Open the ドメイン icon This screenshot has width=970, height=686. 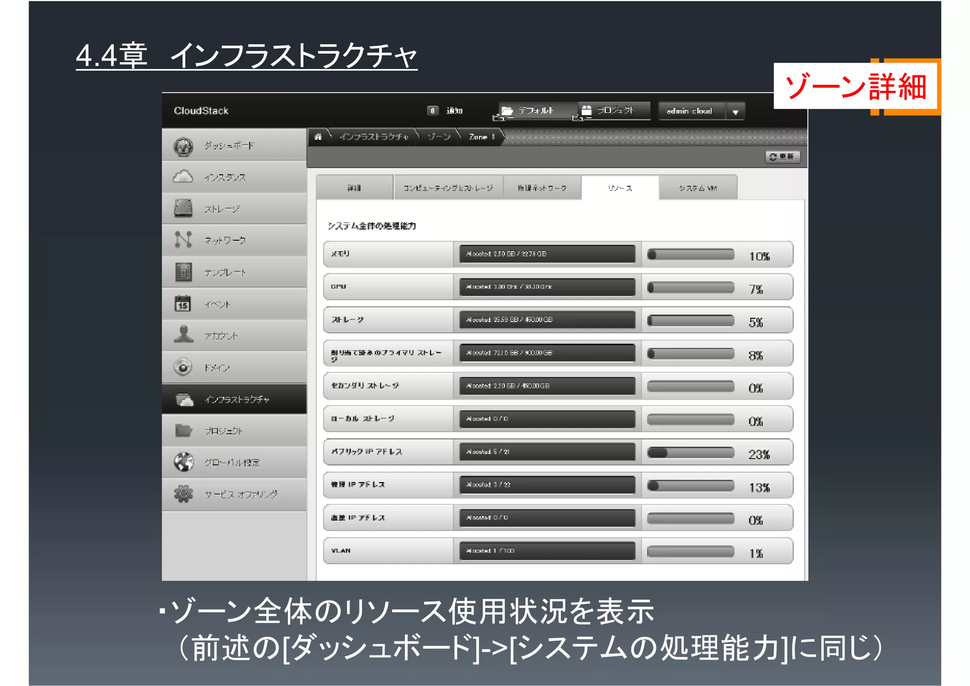coord(183,367)
